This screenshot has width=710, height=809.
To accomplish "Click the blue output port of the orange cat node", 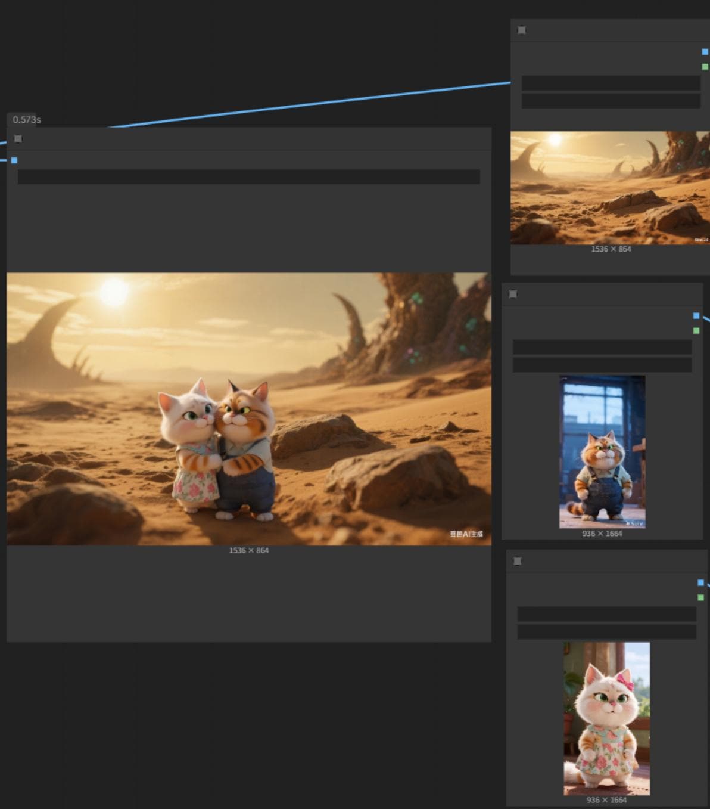I will coord(696,315).
